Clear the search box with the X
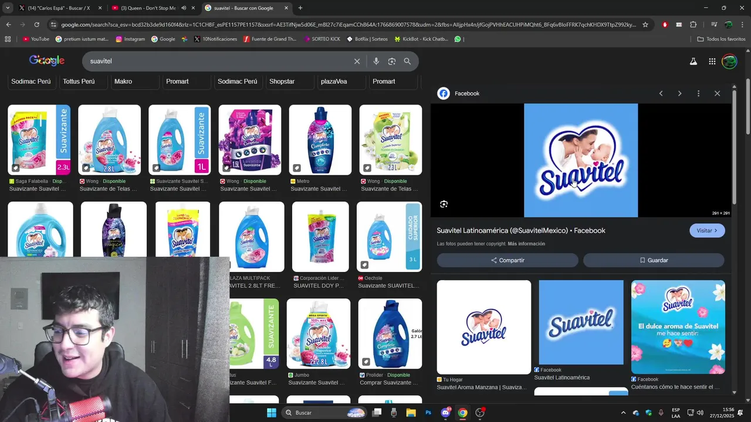Viewport: 751px width, 422px height. 357,61
